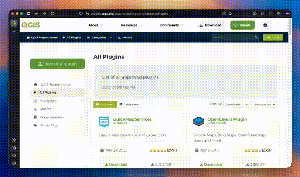Viewport: 300px width, 177px height.
Task: Reload the page with the browser refresh icon
Action: (52, 13)
